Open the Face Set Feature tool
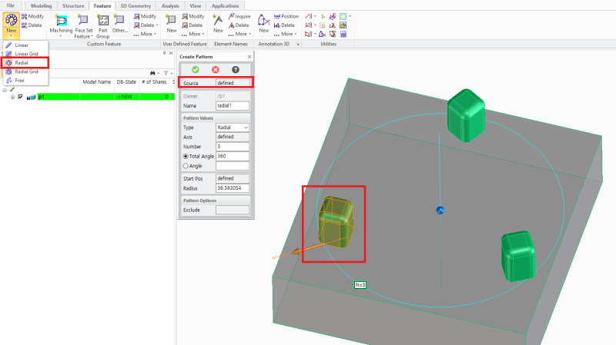 pyautogui.click(x=84, y=26)
